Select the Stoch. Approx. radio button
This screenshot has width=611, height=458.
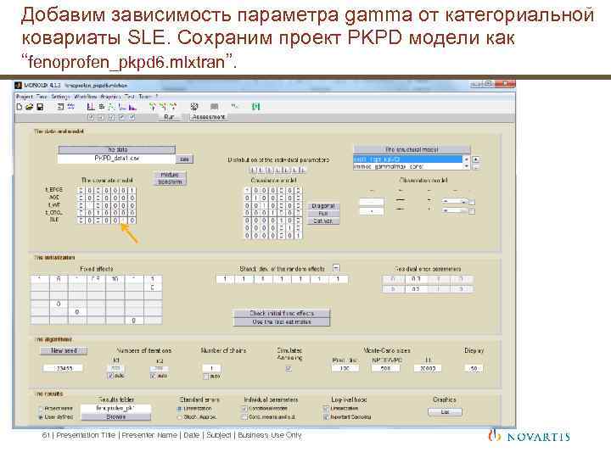[x=180, y=417]
